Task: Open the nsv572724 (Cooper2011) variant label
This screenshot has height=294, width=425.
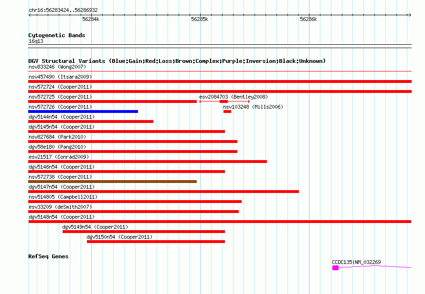Action: [60, 87]
